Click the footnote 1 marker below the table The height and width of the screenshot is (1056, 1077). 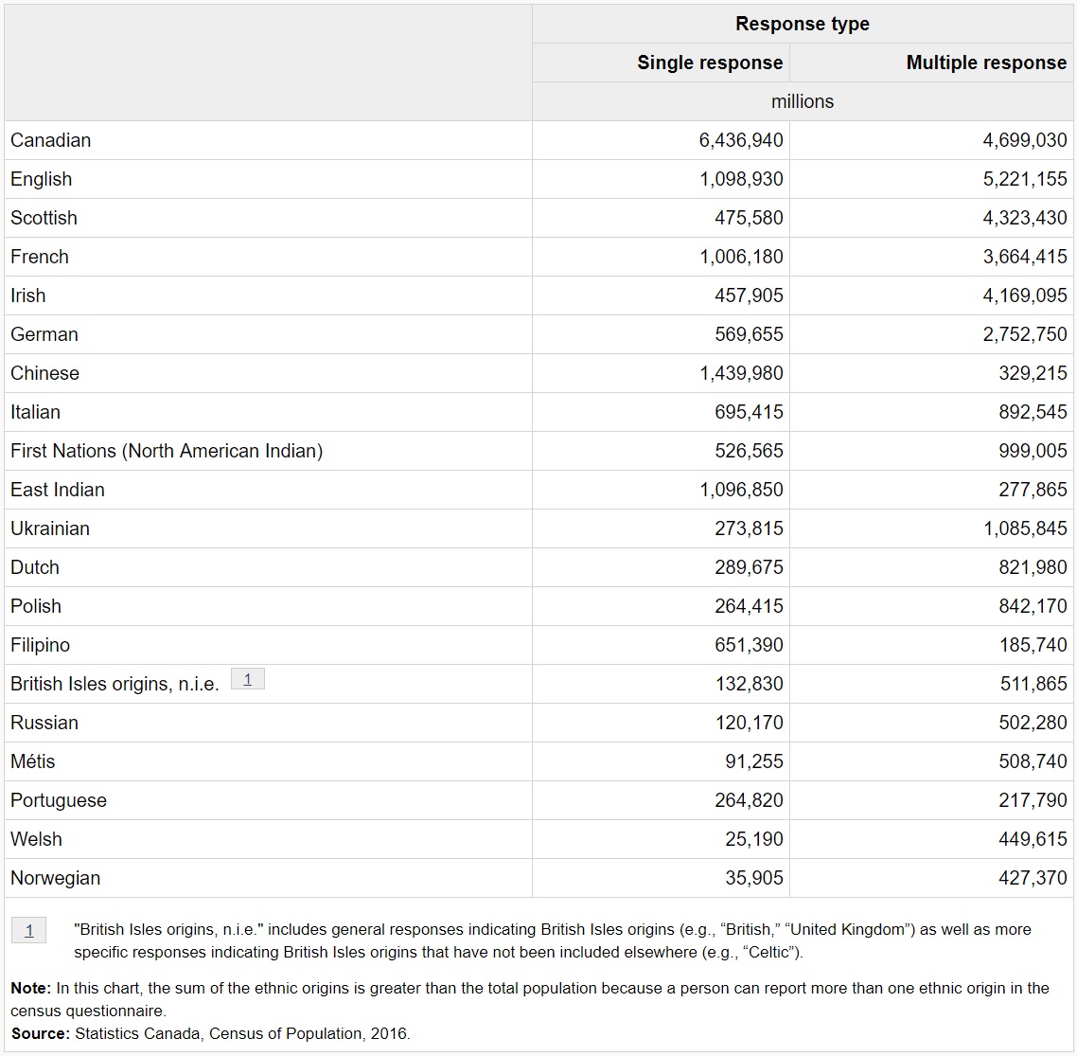click(x=28, y=930)
